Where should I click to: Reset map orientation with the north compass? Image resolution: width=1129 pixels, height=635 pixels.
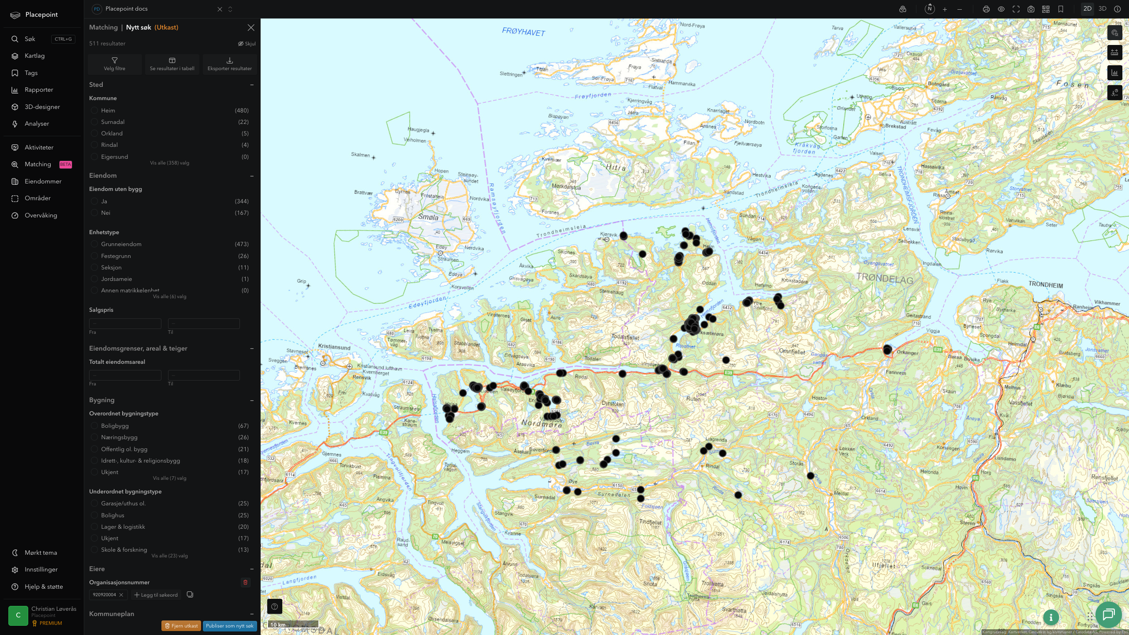coord(930,9)
